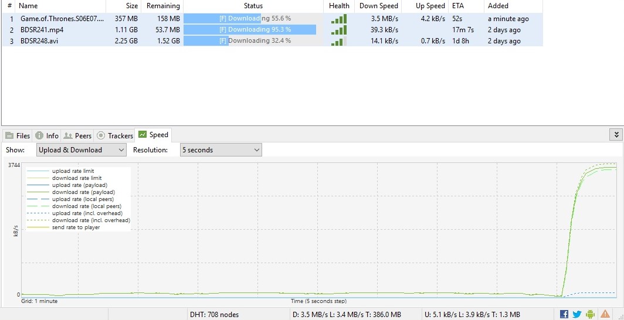The image size is (624, 320).
Task: Click the '1d 8h' ETA cell
Action: pos(461,41)
